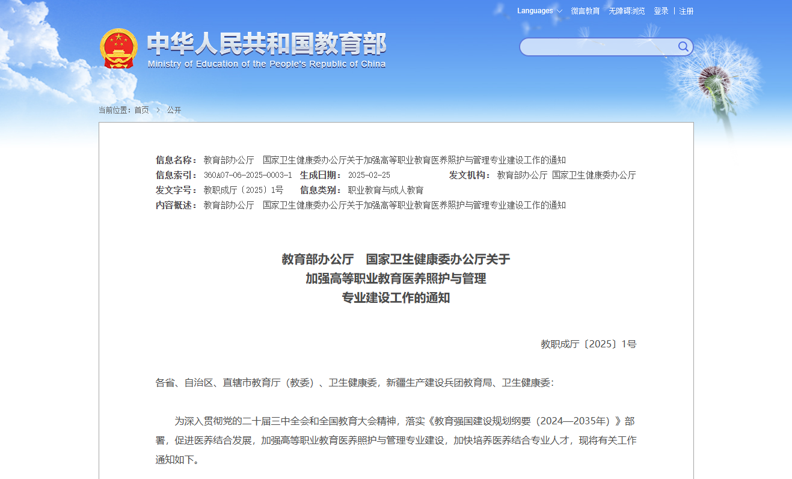Click the 登录 login link
792x479 pixels.
(661, 11)
